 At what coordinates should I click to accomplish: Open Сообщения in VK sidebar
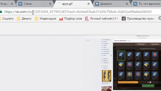105,43
